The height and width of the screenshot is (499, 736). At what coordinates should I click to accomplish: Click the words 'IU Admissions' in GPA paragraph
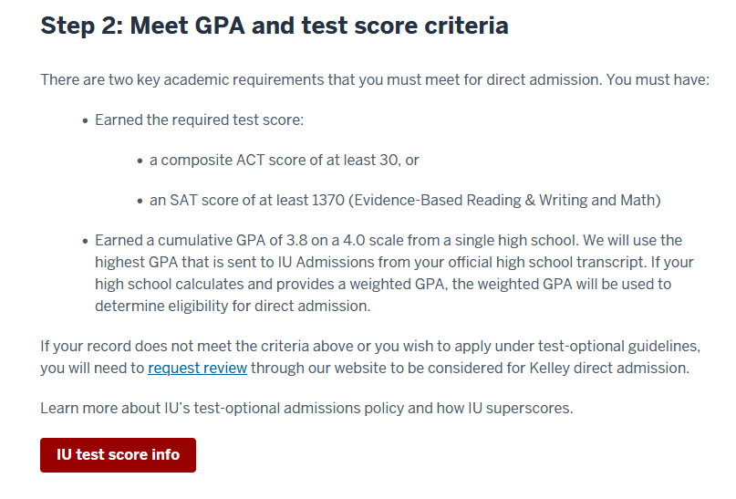point(326,262)
